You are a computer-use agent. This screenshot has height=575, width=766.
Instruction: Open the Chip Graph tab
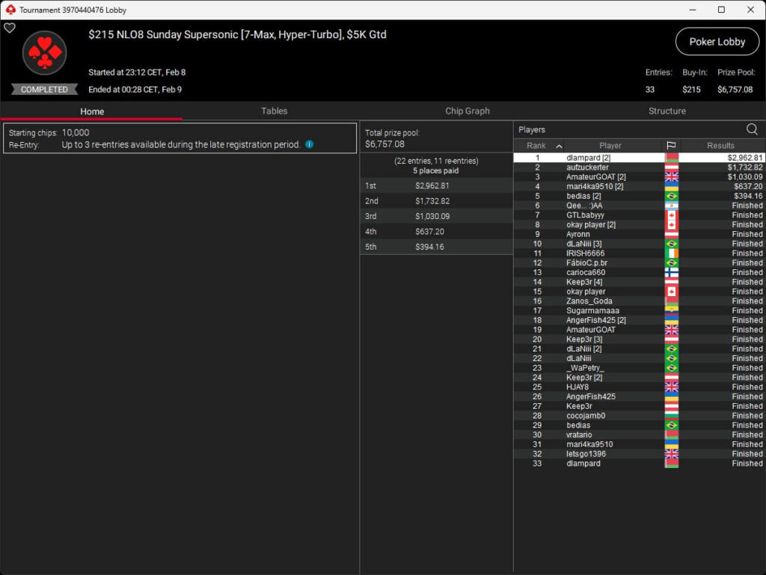click(467, 111)
